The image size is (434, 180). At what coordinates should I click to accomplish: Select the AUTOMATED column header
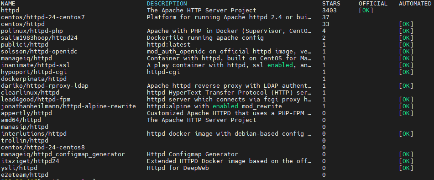(x=415, y=4)
